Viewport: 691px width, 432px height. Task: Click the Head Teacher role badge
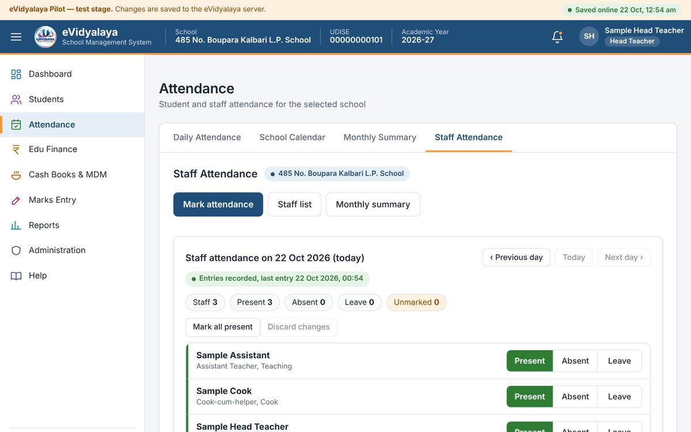coord(632,41)
